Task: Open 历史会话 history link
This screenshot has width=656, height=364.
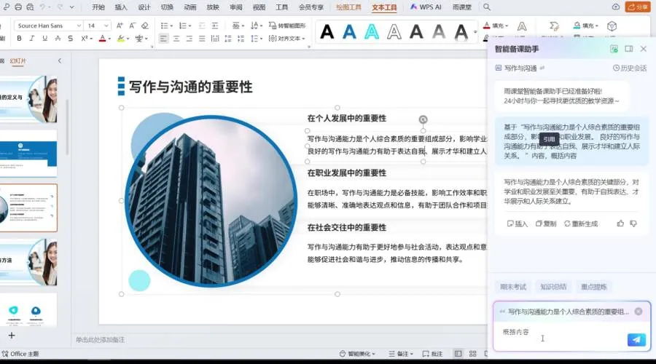Action: (x=630, y=68)
